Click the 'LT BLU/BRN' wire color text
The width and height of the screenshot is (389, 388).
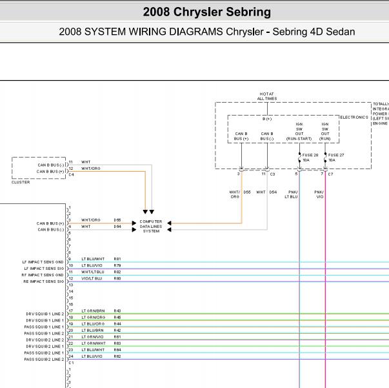tap(92, 330)
